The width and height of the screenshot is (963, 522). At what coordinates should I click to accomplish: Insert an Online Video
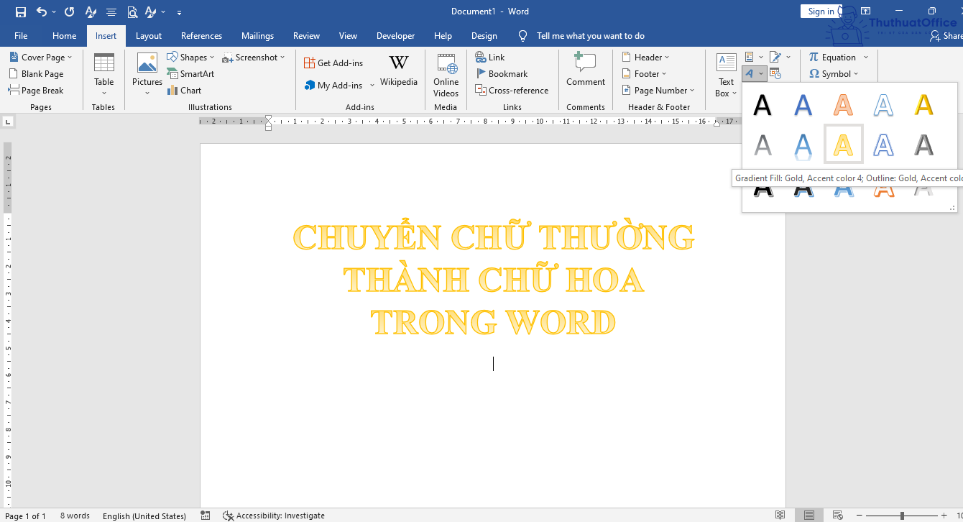(446, 75)
